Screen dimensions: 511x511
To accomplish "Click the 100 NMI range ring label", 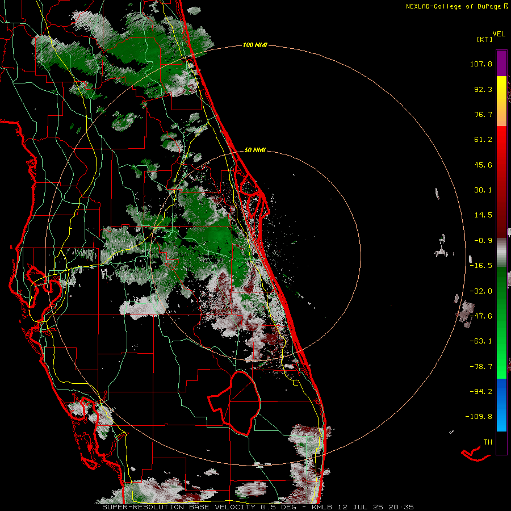I will [x=255, y=45].
